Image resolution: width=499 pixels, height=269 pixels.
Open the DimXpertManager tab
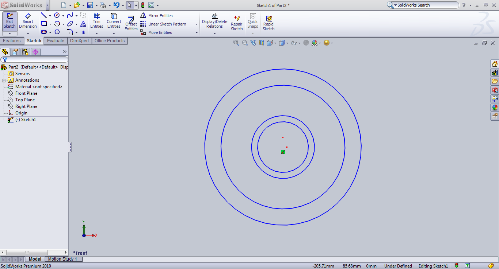(x=35, y=51)
